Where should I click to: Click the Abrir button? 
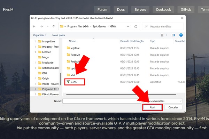pyautogui.click(x=153, y=108)
